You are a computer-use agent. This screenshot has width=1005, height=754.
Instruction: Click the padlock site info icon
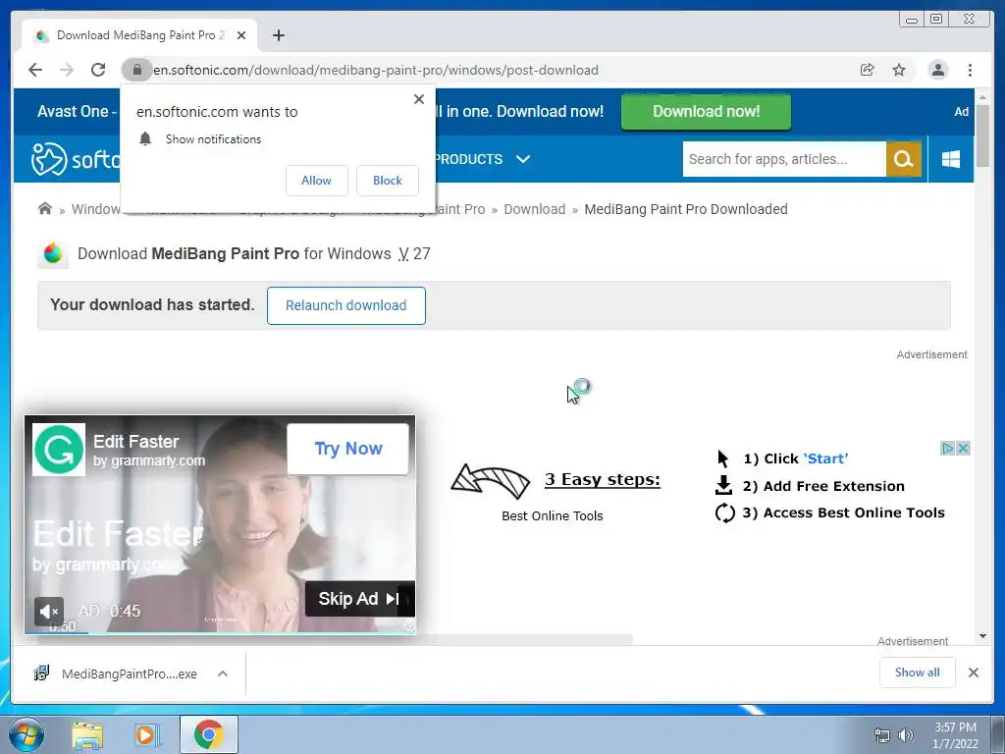[136, 70]
